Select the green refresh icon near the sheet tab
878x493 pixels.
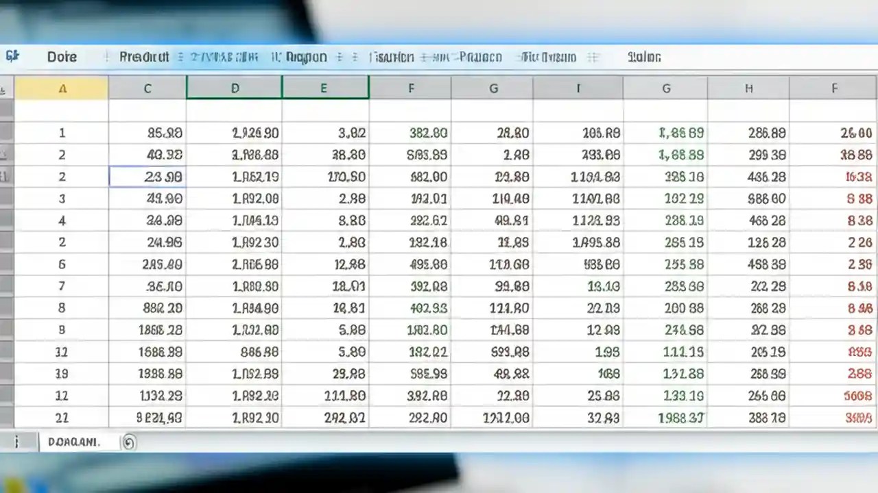(x=129, y=442)
